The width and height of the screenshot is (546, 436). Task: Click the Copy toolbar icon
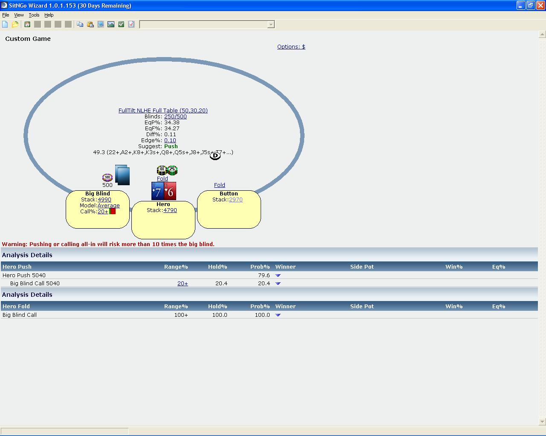coord(80,24)
